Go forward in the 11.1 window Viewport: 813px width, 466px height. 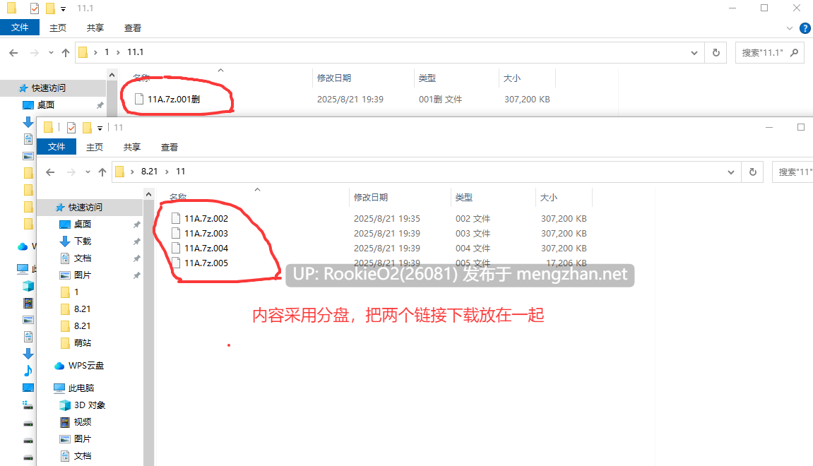34,53
